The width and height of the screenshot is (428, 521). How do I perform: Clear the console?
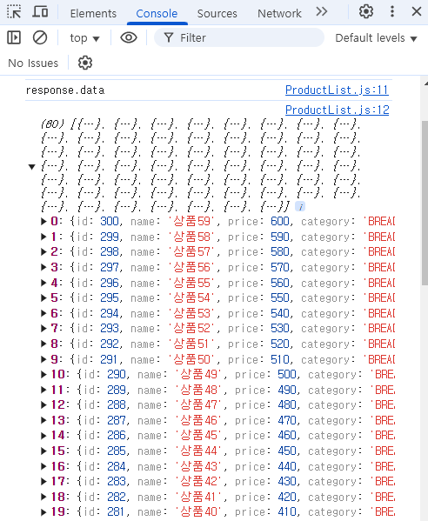click(x=40, y=37)
